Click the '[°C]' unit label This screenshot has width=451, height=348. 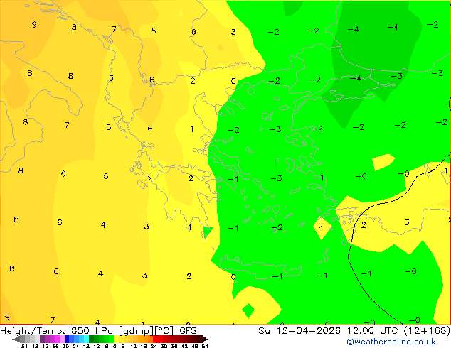click(164, 331)
